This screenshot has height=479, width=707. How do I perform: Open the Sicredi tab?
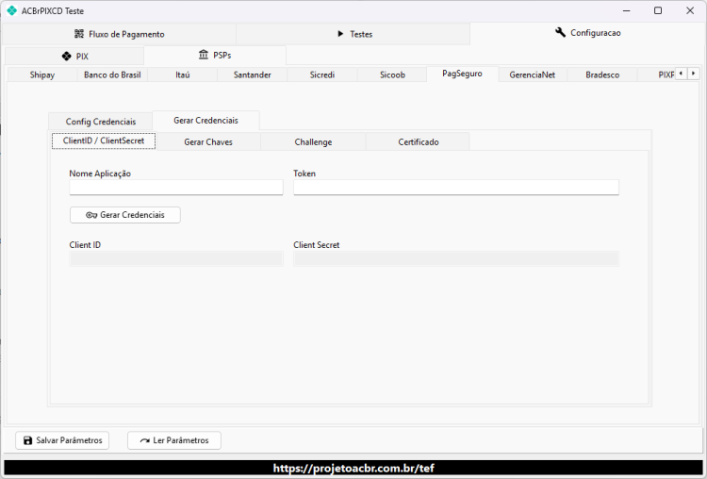(x=322, y=74)
